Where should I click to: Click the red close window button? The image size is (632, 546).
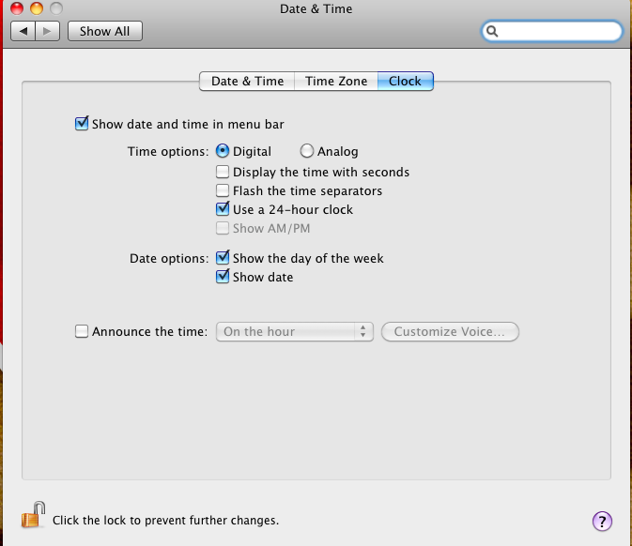(x=17, y=8)
